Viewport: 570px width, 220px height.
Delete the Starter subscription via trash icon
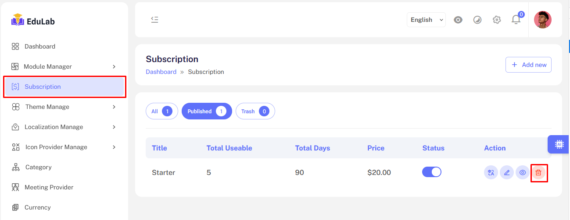pyautogui.click(x=538, y=173)
